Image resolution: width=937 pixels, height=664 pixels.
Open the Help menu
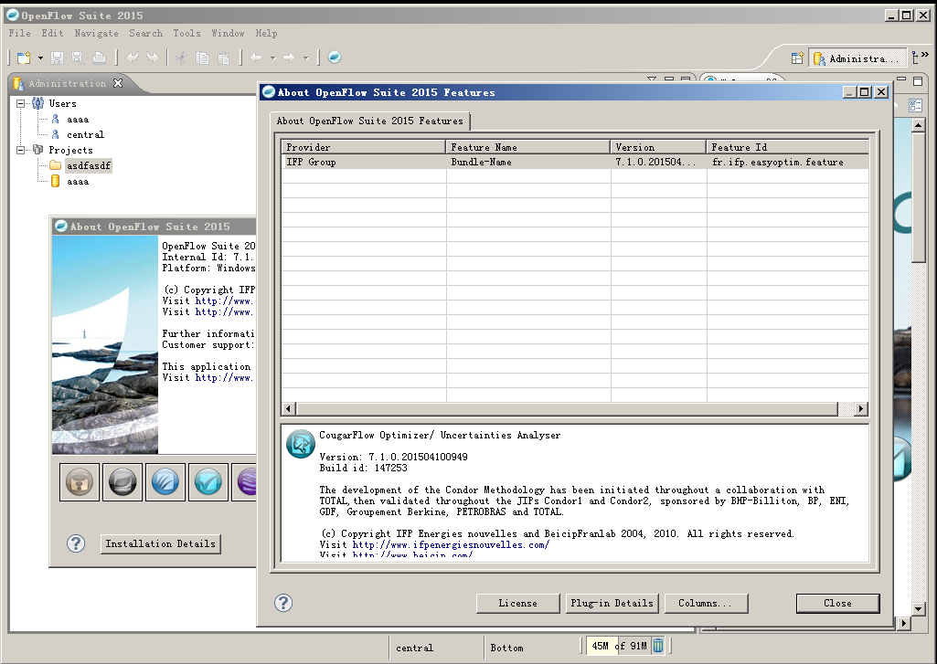pos(267,34)
